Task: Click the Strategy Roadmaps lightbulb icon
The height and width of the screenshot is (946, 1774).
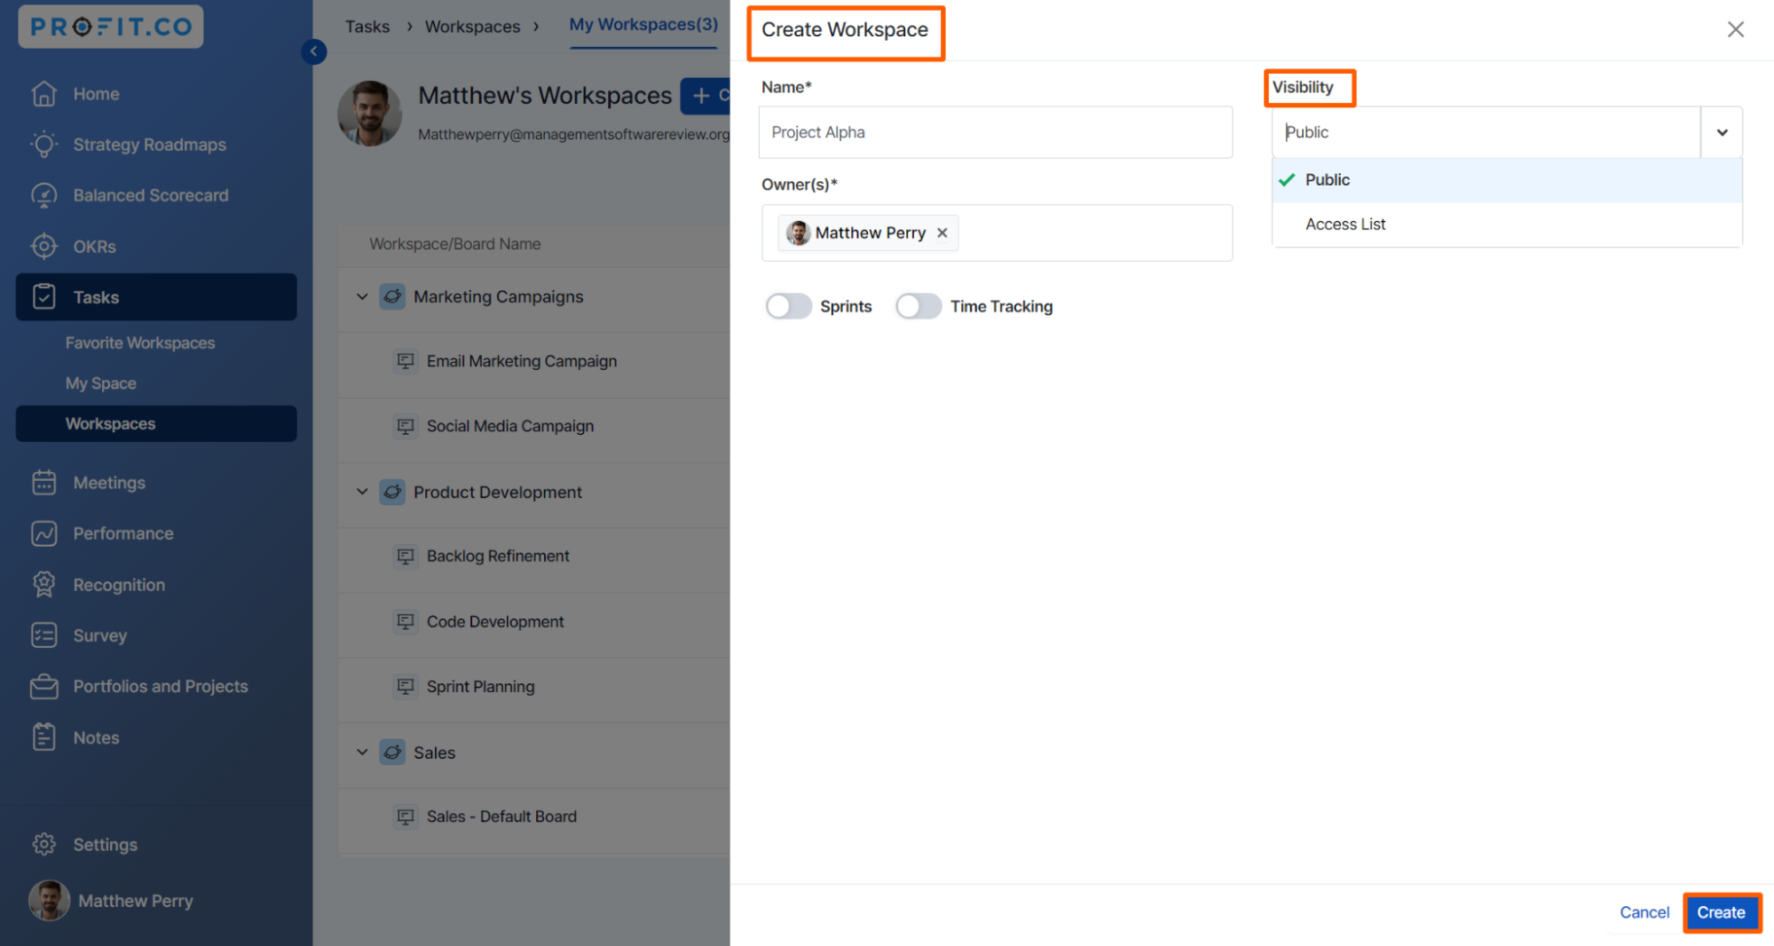Action: pos(43,144)
